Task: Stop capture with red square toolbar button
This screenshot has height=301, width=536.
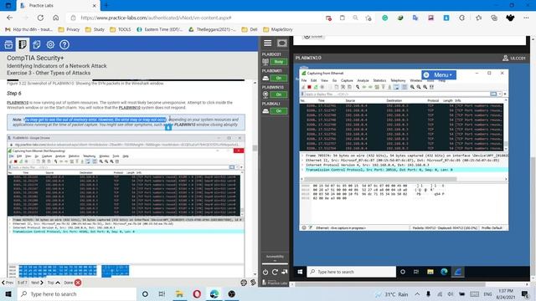Action: (309, 87)
